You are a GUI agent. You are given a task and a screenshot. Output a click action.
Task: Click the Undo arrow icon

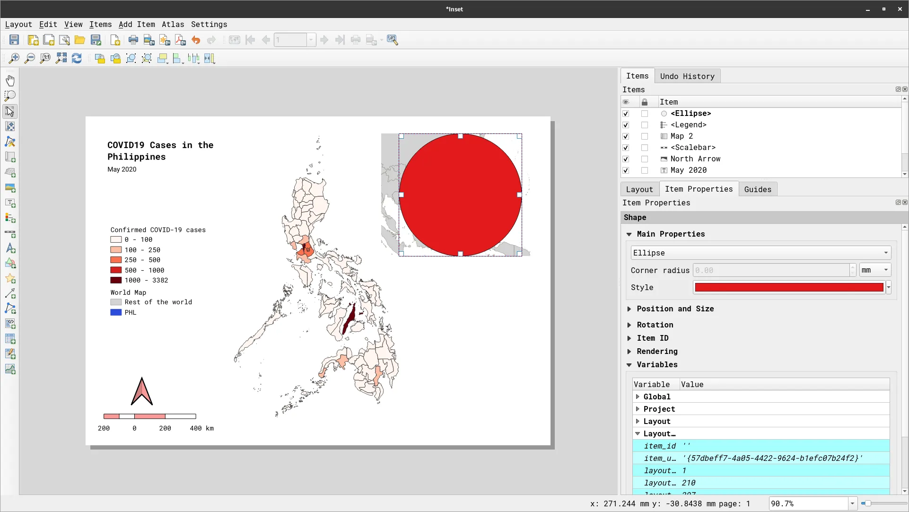(x=196, y=40)
